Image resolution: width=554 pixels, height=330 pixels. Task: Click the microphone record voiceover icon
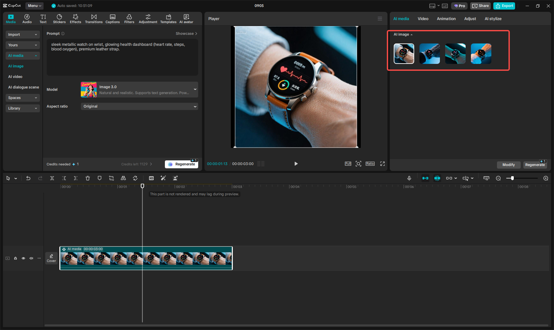point(409,178)
